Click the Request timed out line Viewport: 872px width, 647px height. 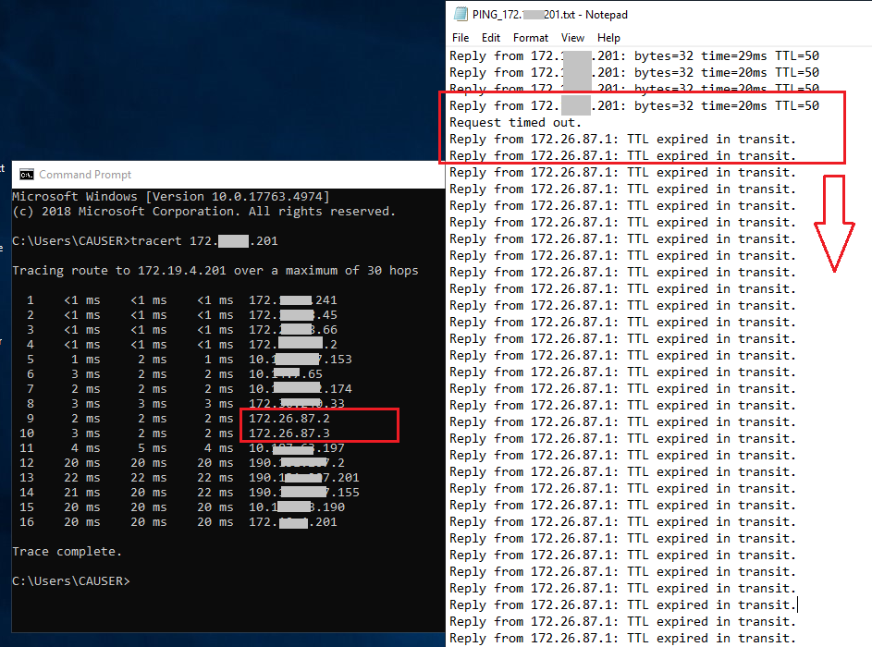pyautogui.click(x=514, y=122)
